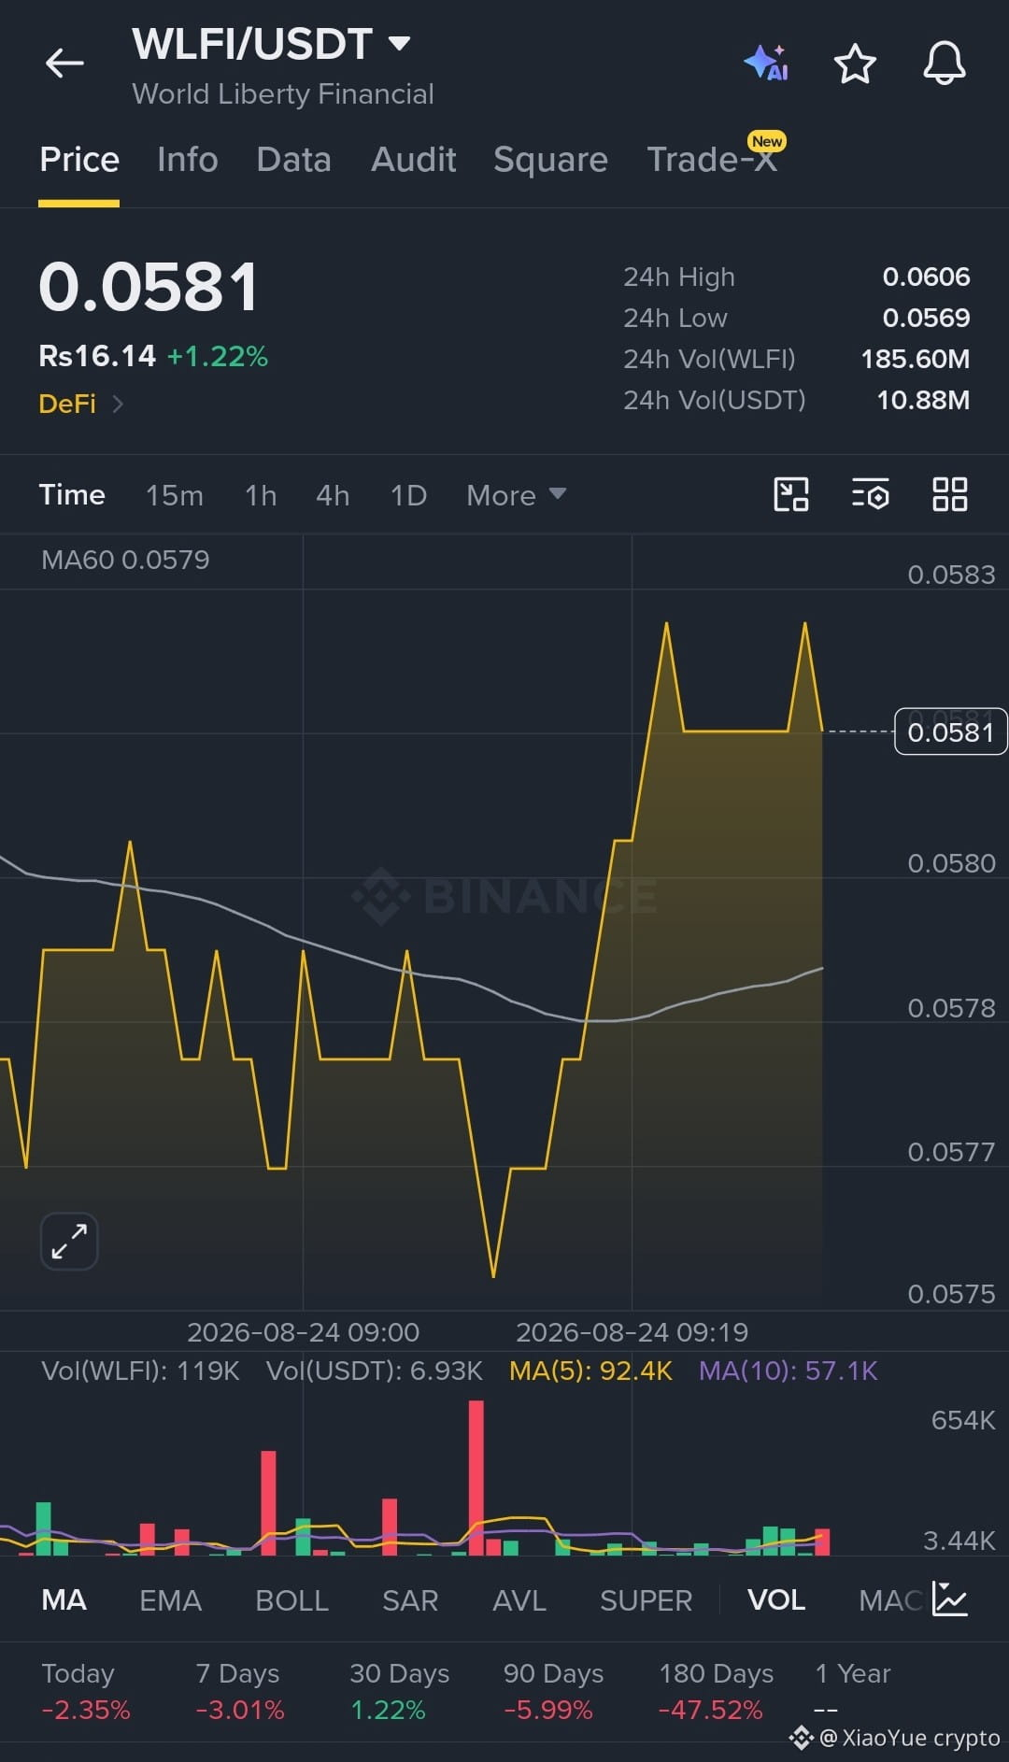Image resolution: width=1009 pixels, height=1762 pixels.
Task: Select the 4h interval
Action: pyautogui.click(x=333, y=495)
